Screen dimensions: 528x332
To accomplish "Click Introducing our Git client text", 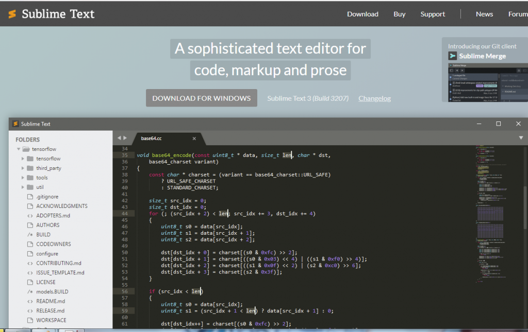I will (482, 46).
